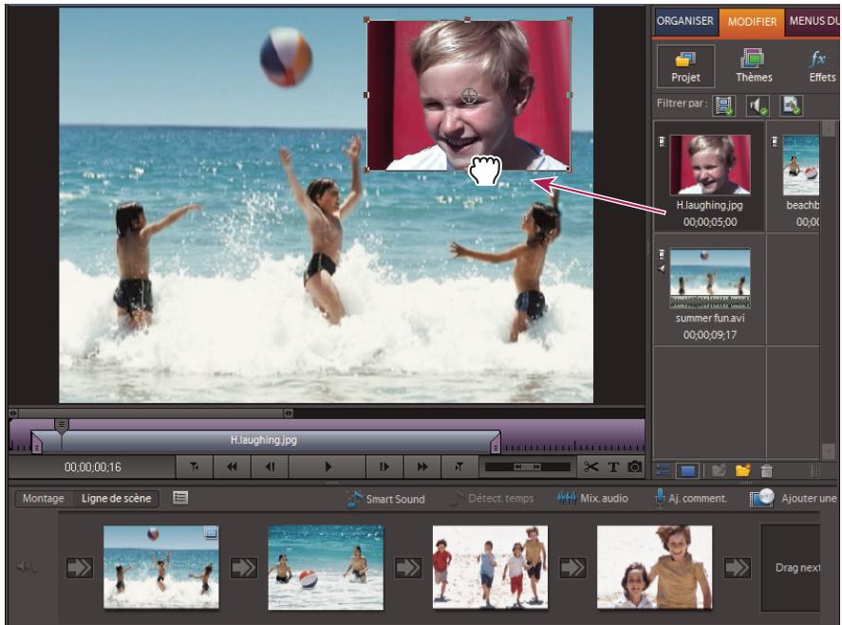842x625 pixels.
Task: Click the shuttle slider control
Action: pos(528,467)
